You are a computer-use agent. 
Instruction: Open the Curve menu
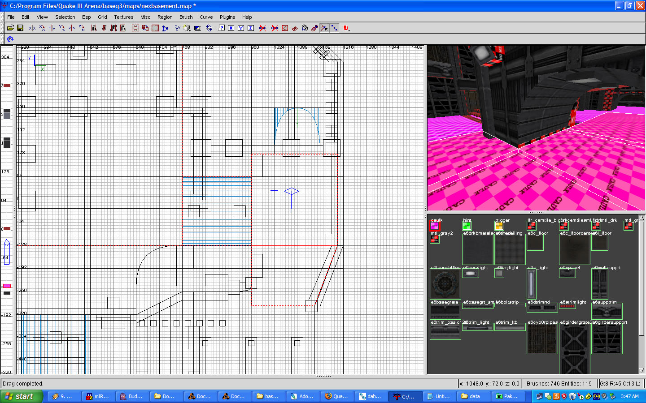[x=206, y=17]
